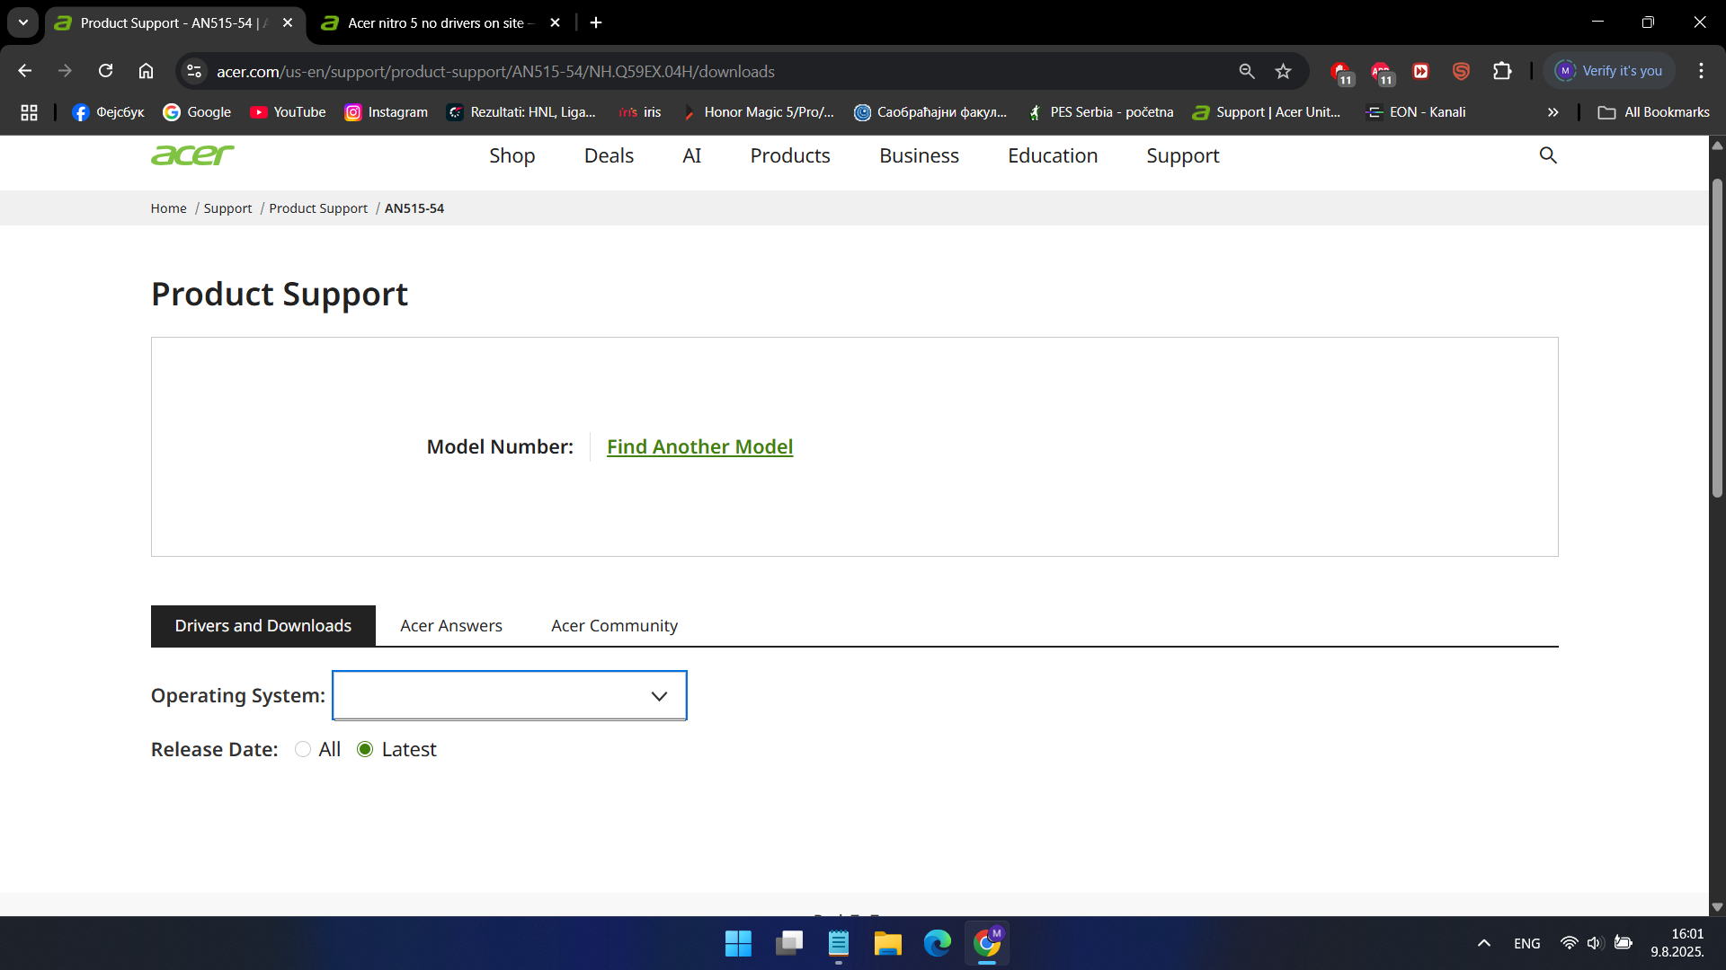Bookmark this page with the star
The height and width of the screenshot is (970, 1726).
[1283, 71]
